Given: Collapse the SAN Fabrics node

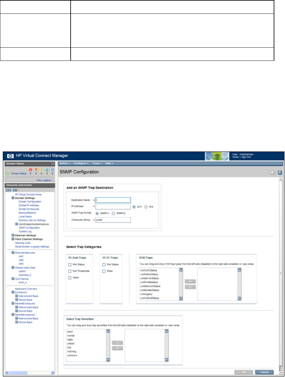Looking at the screenshot, I should click(x=13, y=279).
